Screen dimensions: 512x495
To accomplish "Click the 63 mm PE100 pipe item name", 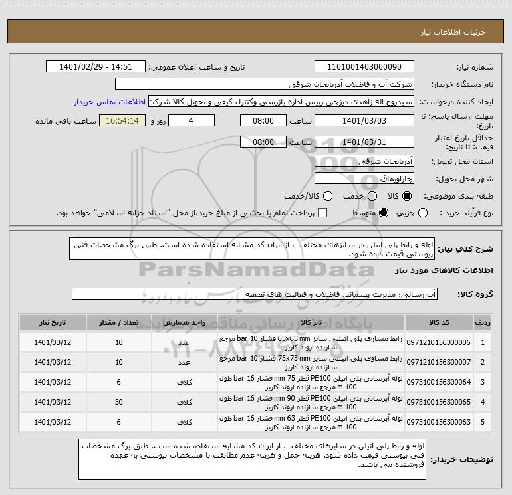I will (x=311, y=422).
